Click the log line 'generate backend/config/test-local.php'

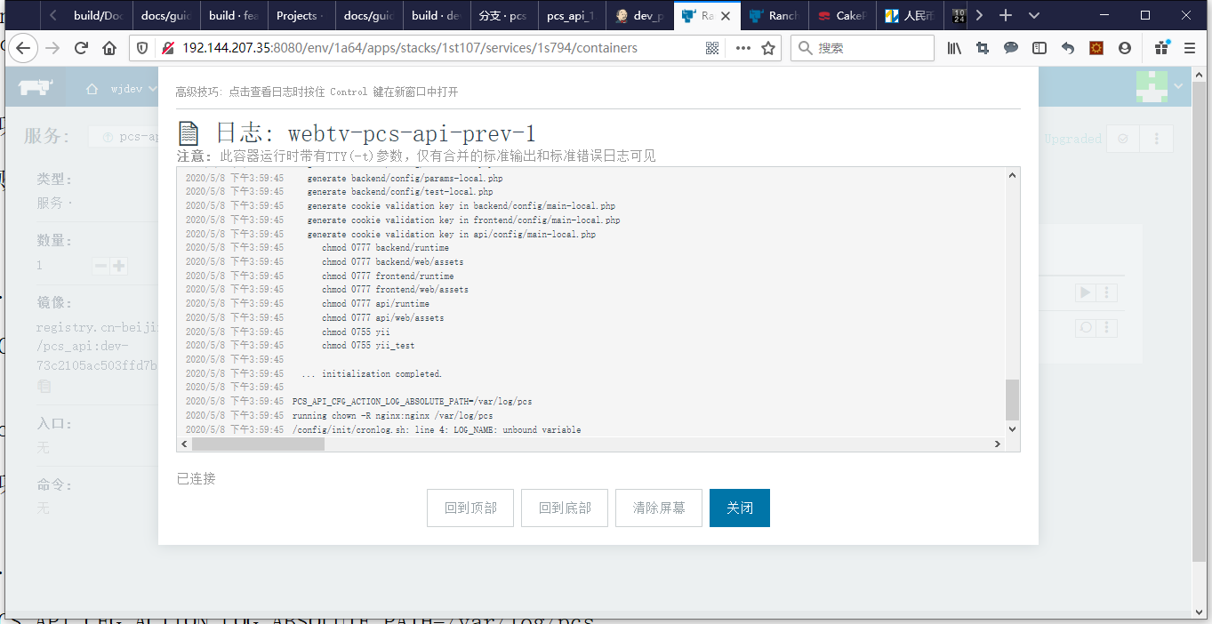400,192
